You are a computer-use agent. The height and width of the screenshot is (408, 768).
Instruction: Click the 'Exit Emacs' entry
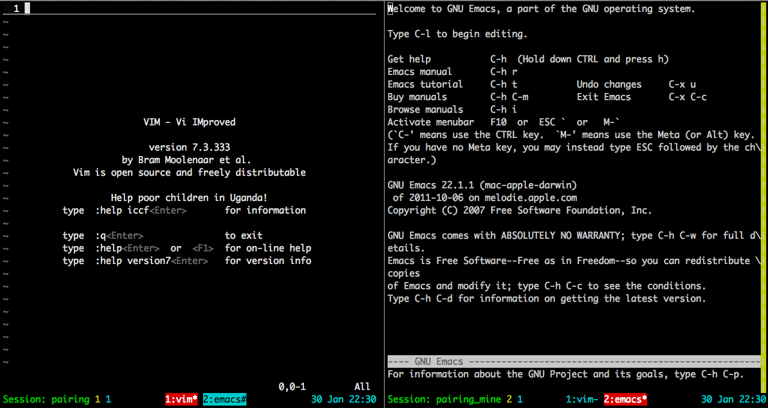point(604,97)
